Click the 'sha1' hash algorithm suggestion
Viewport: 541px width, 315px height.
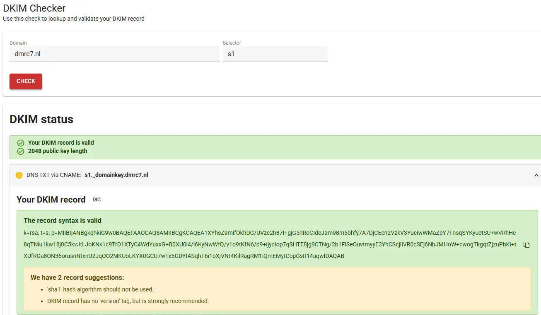click(x=100, y=289)
